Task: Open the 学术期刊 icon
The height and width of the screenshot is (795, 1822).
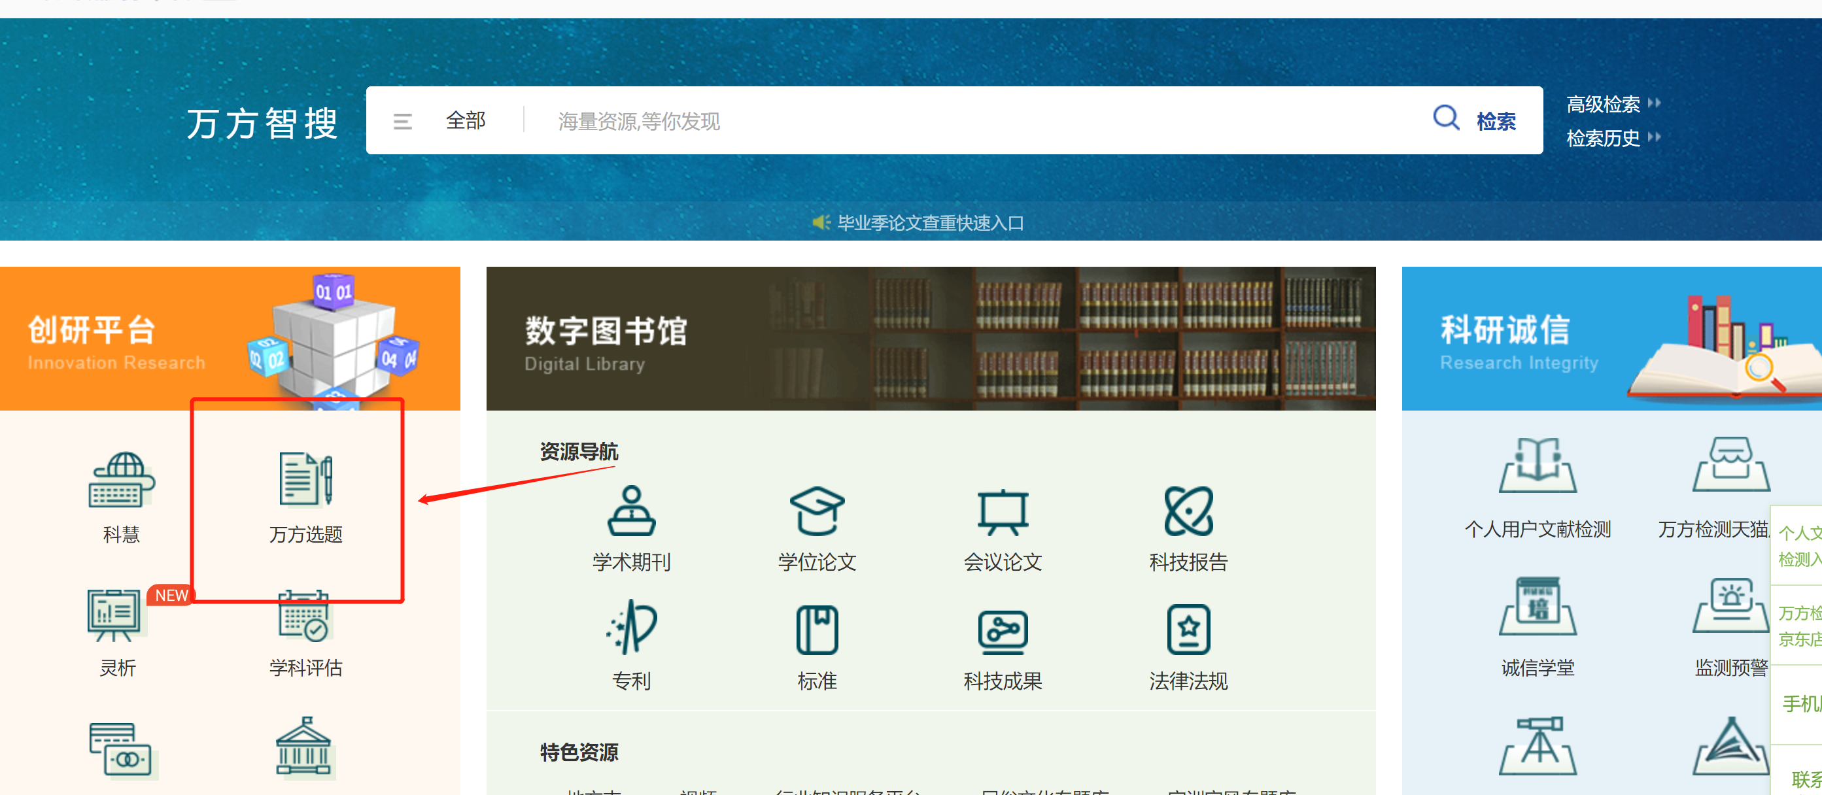Action: point(632,511)
